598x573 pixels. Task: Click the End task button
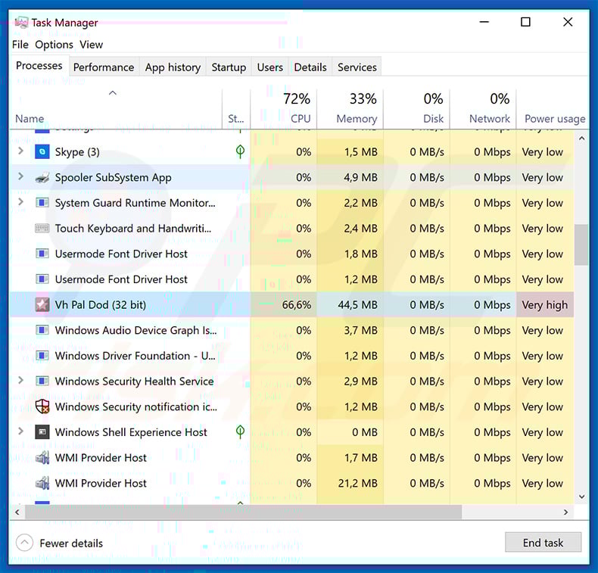pyautogui.click(x=543, y=542)
